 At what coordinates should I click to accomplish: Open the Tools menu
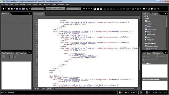click(29, 4)
